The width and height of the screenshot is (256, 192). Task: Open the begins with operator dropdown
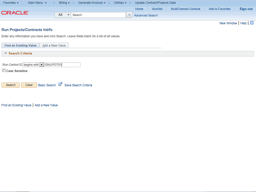[x=33, y=65]
